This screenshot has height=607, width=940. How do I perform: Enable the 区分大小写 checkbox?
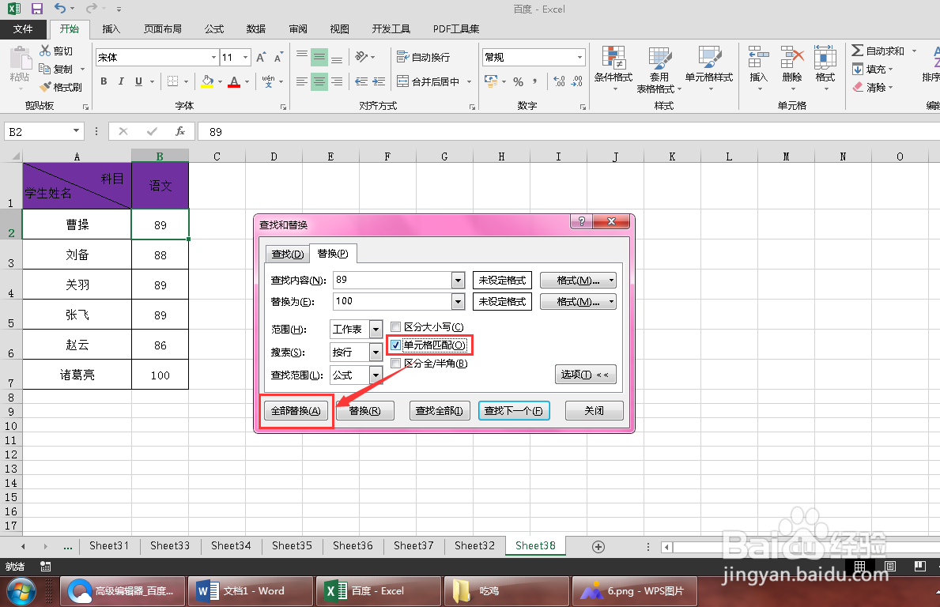394,326
